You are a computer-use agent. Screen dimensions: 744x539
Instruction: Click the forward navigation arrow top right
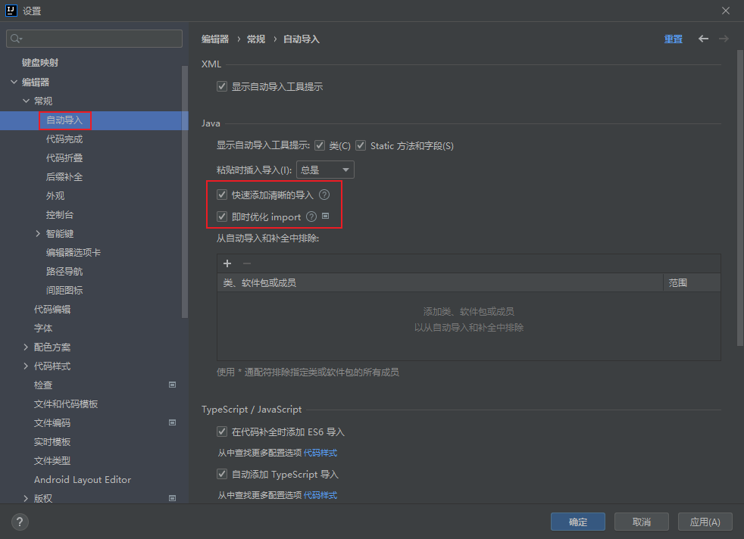[724, 38]
